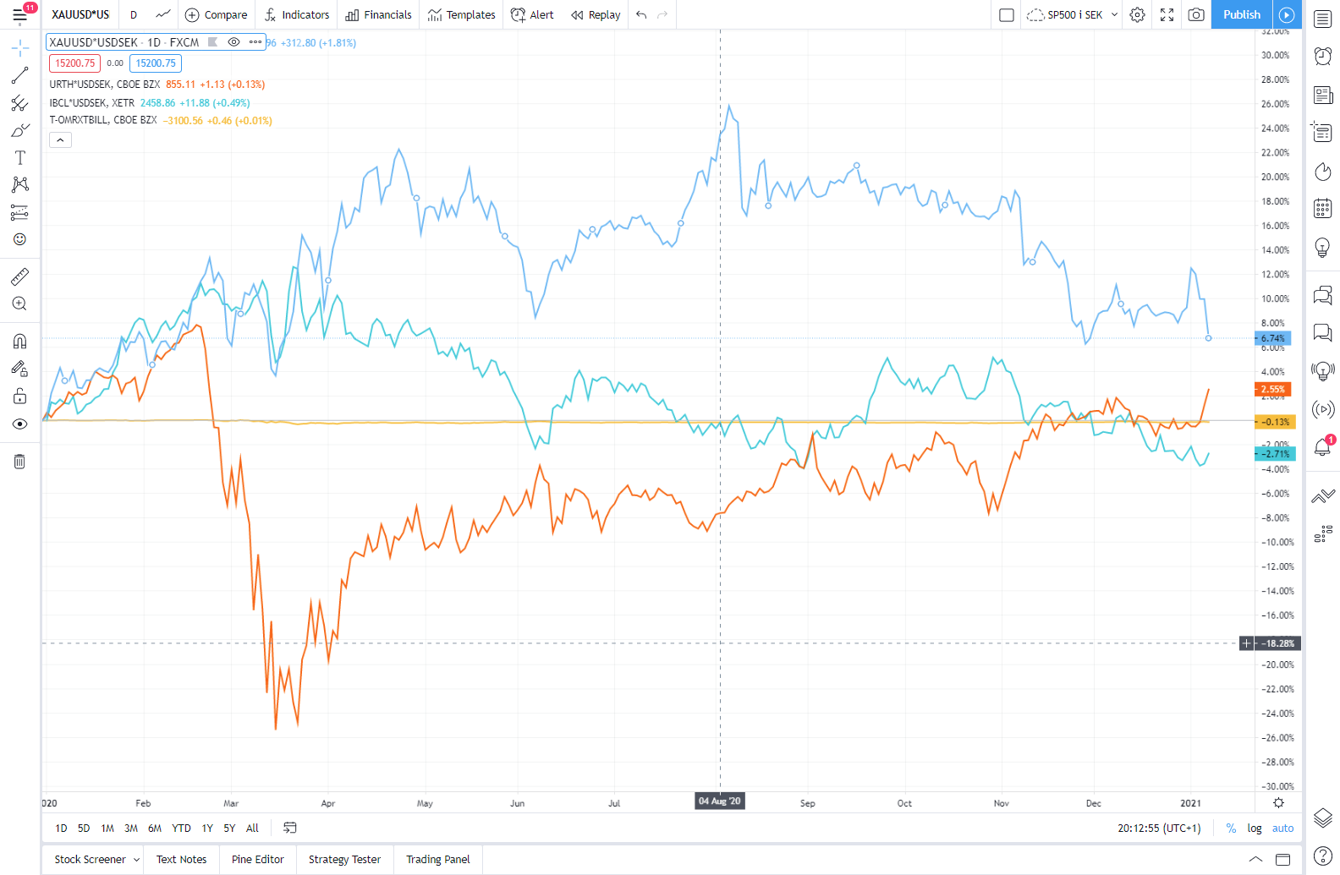
Task: Expand the Stock Screener dropdown arrow
Action: (136, 860)
